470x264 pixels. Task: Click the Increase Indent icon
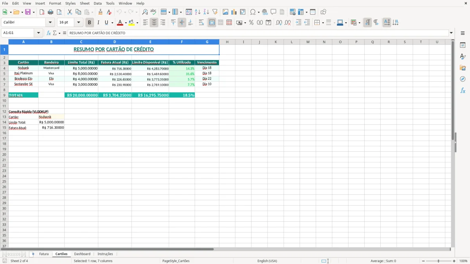coord(298,23)
